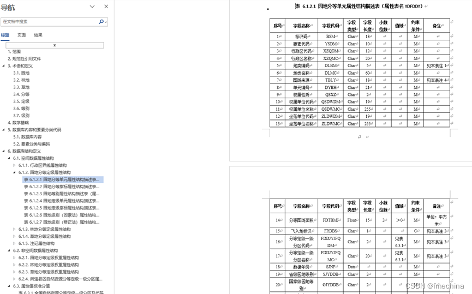Click the DYBH field code cell
The image size is (472, 294).
[331, 88]
